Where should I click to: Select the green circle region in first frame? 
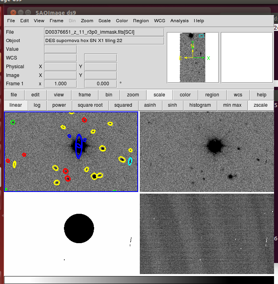pyautogui.click(x=13, y=122)
